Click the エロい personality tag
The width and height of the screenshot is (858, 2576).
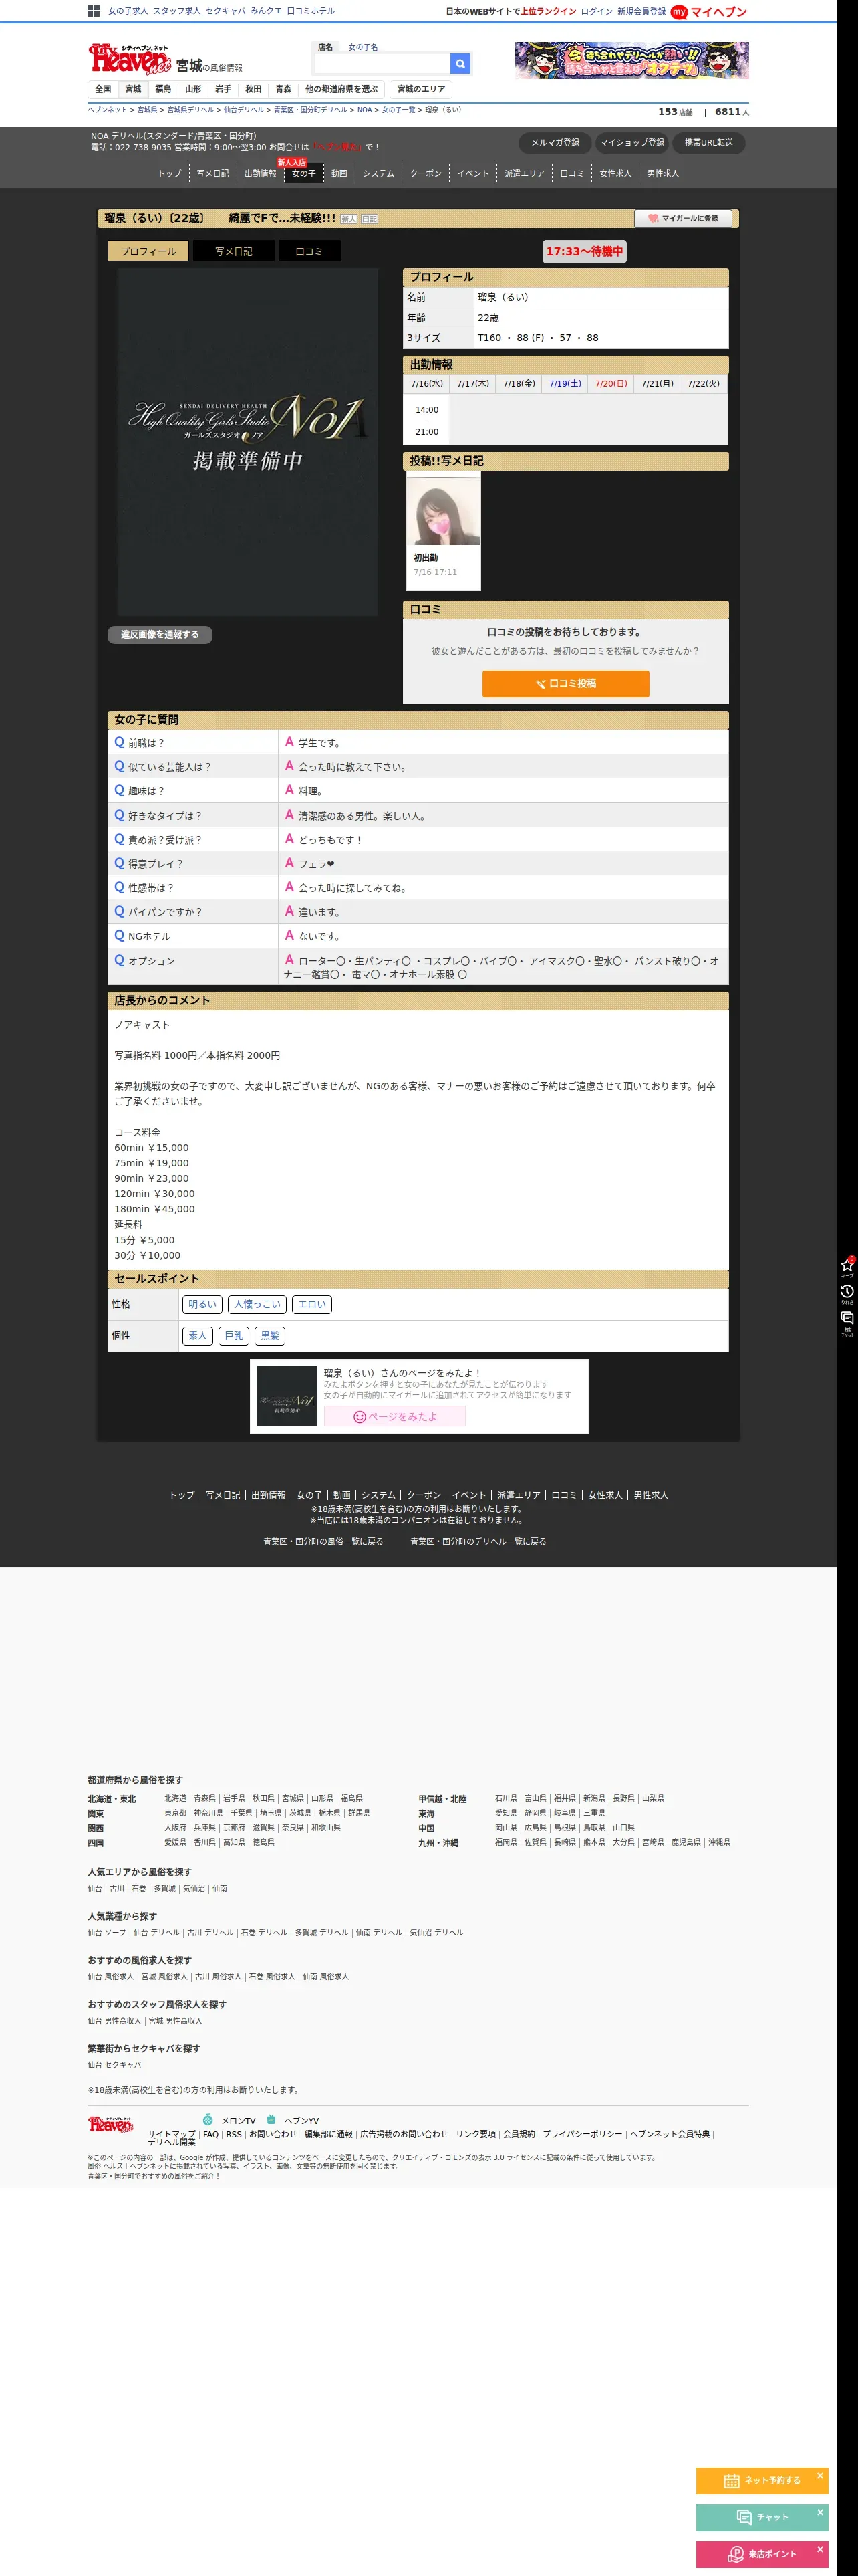(x=311, y=1305)
